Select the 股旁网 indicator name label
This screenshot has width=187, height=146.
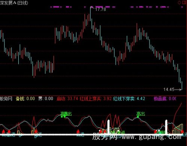coord(6,99)
